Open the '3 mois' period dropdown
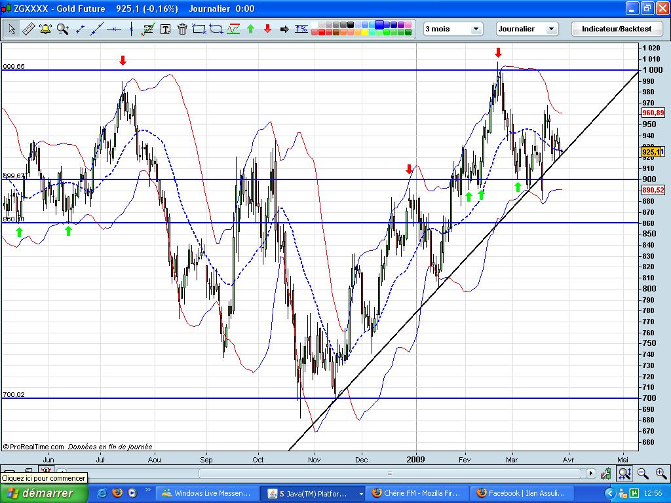Screen dimensions: 671x503 pyautogui.click(x=453, y=29)
